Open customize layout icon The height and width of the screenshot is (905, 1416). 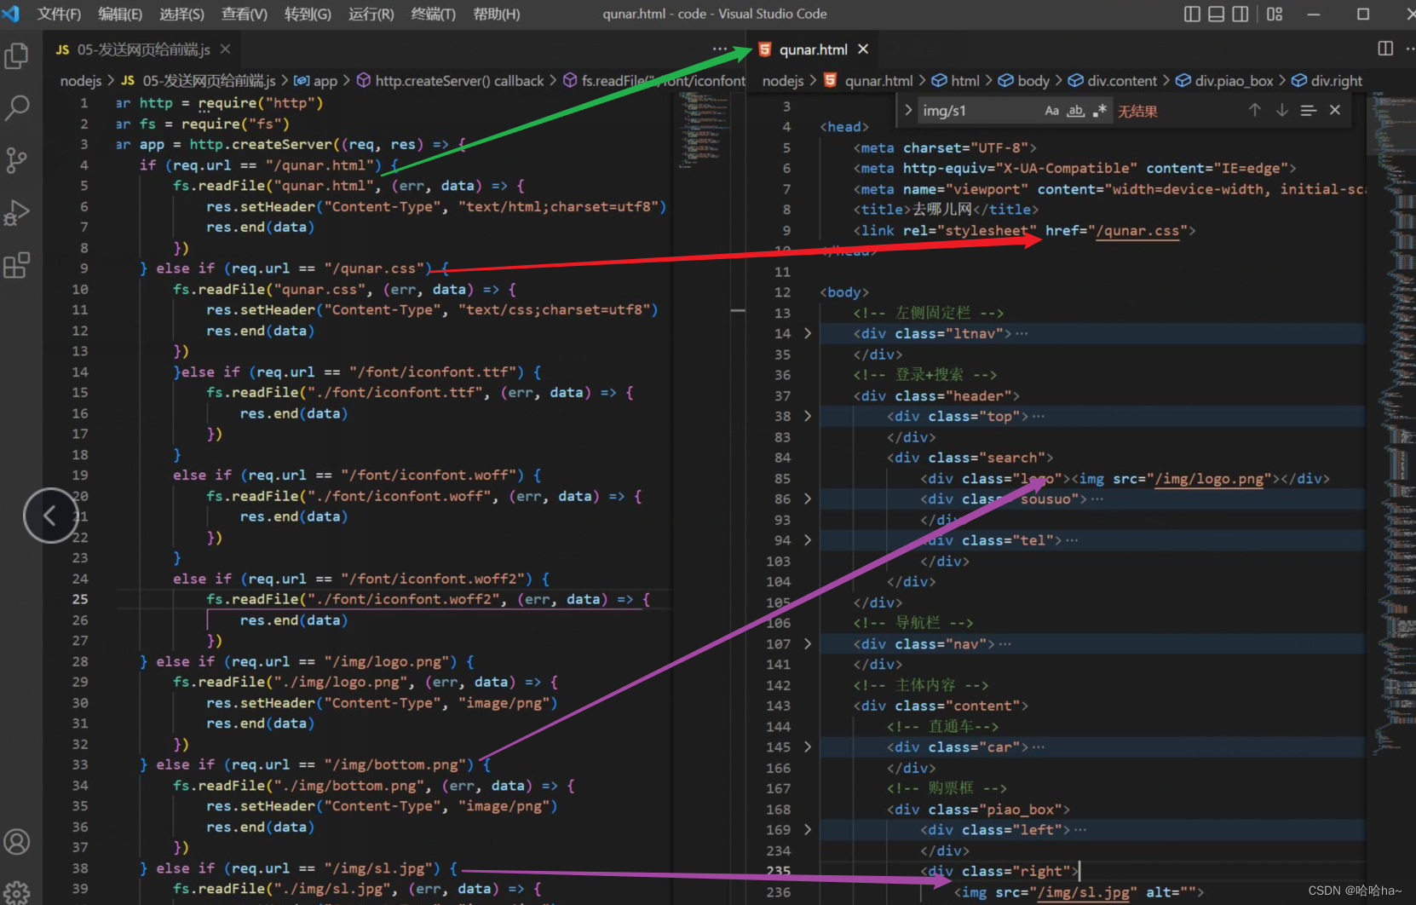click(x=1275, y=14)
